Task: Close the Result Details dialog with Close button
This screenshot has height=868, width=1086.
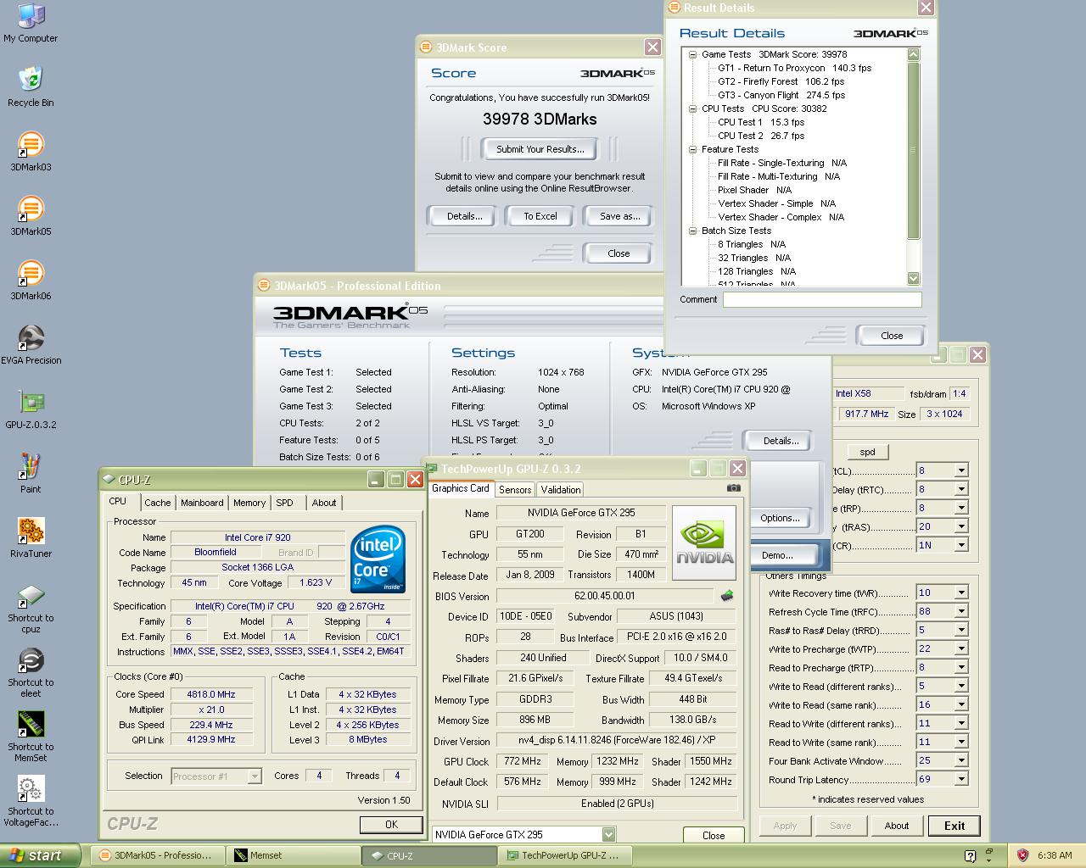Action: [x=891, y=336]
